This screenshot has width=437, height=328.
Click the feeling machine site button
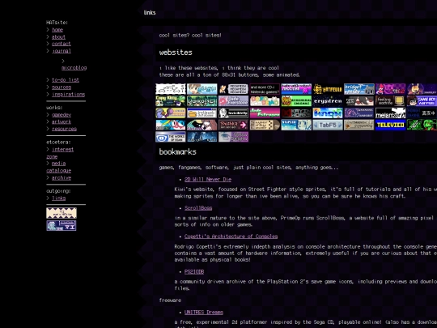tap(390, 101)
